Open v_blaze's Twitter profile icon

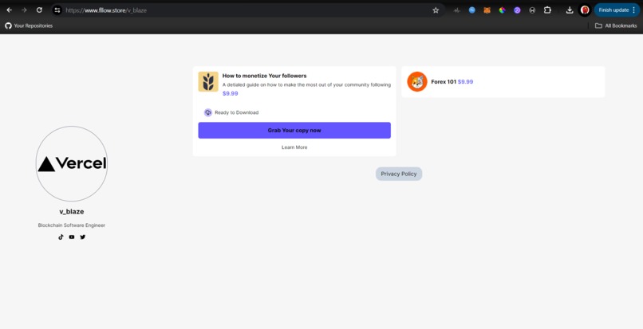83,237
